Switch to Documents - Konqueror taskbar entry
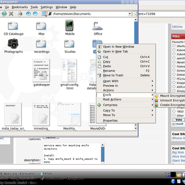Screen dimensions: 185x185 pos(62,178)
